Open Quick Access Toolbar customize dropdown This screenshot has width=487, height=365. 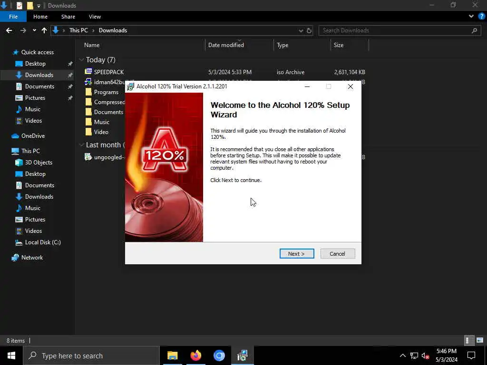(x=39, y=6)
